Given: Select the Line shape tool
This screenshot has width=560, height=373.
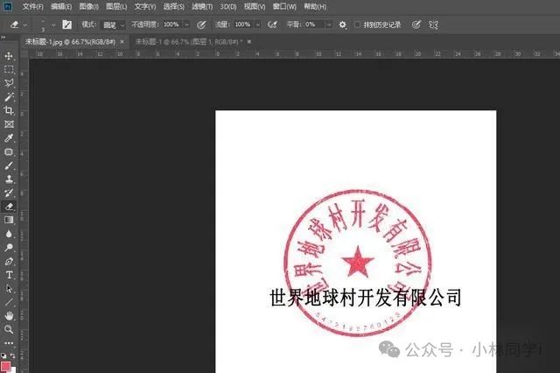Looking at the screenshot, I should point(9,302).
